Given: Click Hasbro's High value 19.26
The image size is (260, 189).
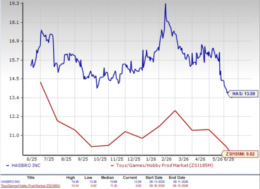Looking at the screenshot, I should (75, 182).
